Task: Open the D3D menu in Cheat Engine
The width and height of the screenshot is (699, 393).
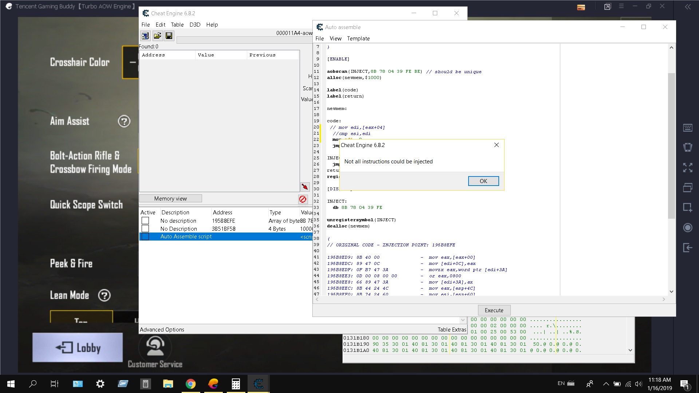Action: click(195, 25)
